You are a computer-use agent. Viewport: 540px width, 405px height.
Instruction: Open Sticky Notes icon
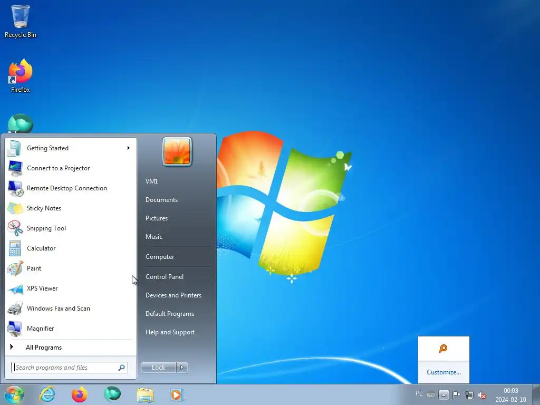(x=15, y=208)
